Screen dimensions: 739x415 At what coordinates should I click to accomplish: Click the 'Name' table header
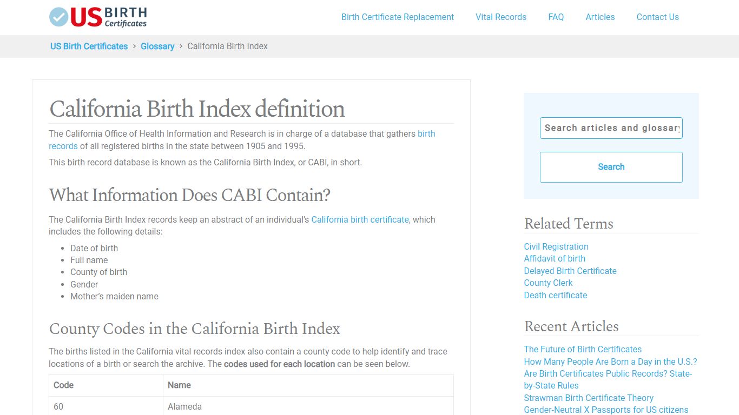308,385
